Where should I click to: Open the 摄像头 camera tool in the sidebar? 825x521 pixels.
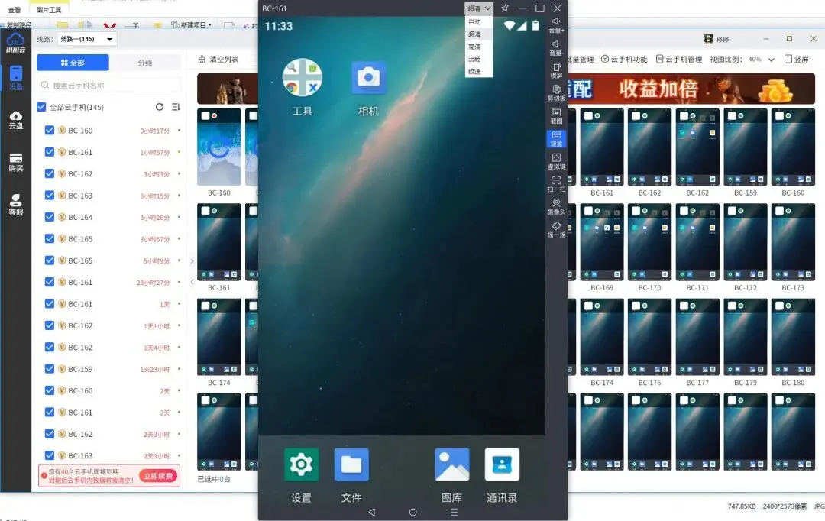556,206
